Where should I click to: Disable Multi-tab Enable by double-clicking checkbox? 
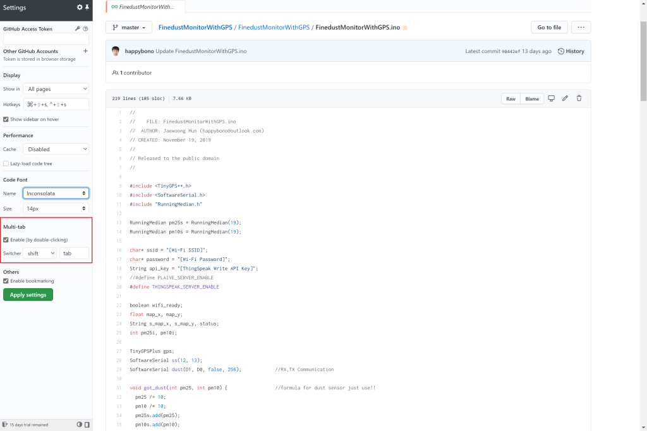click(x=6, y=240)
